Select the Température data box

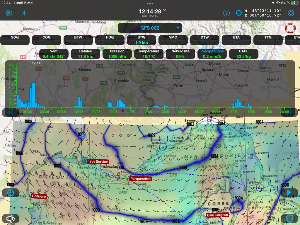149,54
